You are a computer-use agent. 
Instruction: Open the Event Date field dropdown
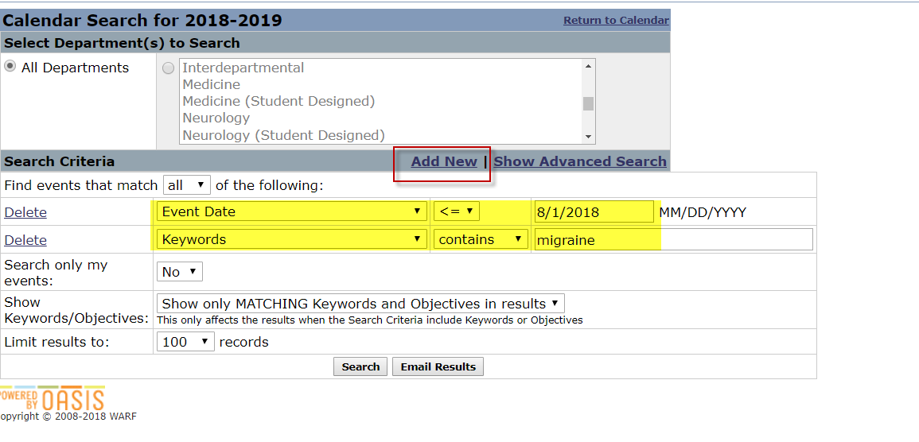click(291, 212)
